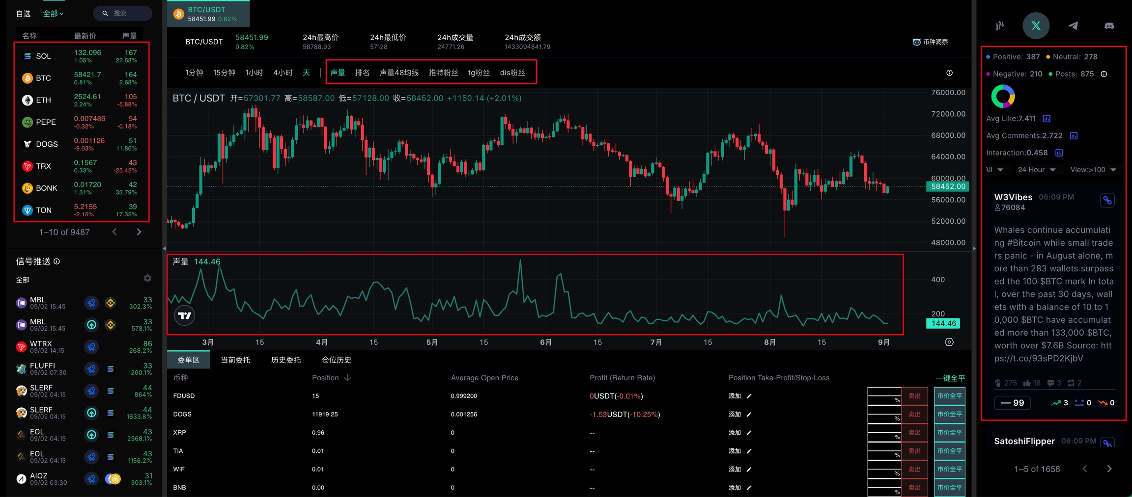Switch to the Discord feed icon
The width and height of the screenshot is (1132, 497).
coord(1109,26)
